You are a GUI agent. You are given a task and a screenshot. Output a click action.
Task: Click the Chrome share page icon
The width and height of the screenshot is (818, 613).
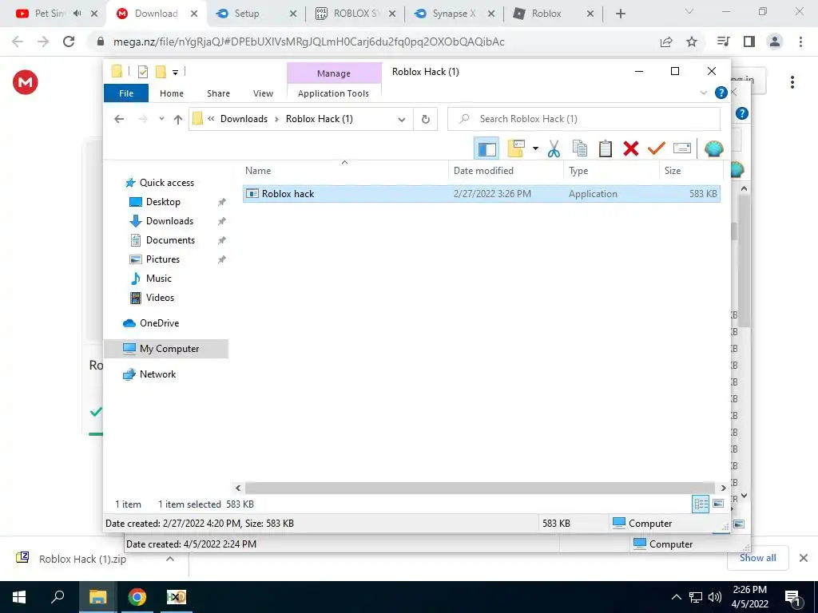(666, 42)
